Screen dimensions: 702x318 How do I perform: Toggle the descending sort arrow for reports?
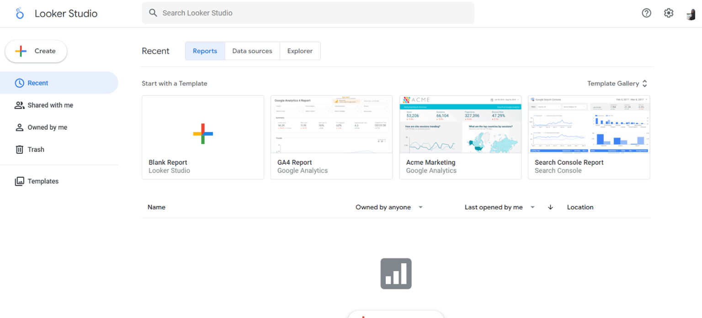click(550, 207)
